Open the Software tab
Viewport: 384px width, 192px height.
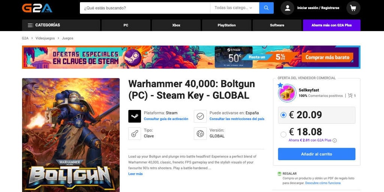[277, 25]
